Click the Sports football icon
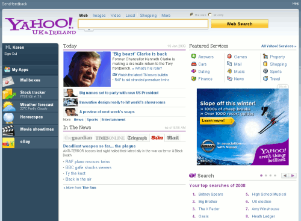The width and height of the screenshot is (301, 221). [x=265, y=71]
